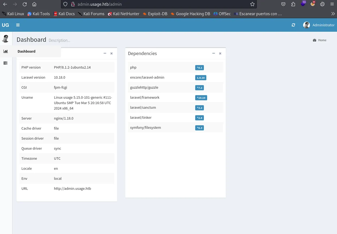Open the browser extensions puzzle icon
Screen dimensions: 337x234
coord(293,4)
